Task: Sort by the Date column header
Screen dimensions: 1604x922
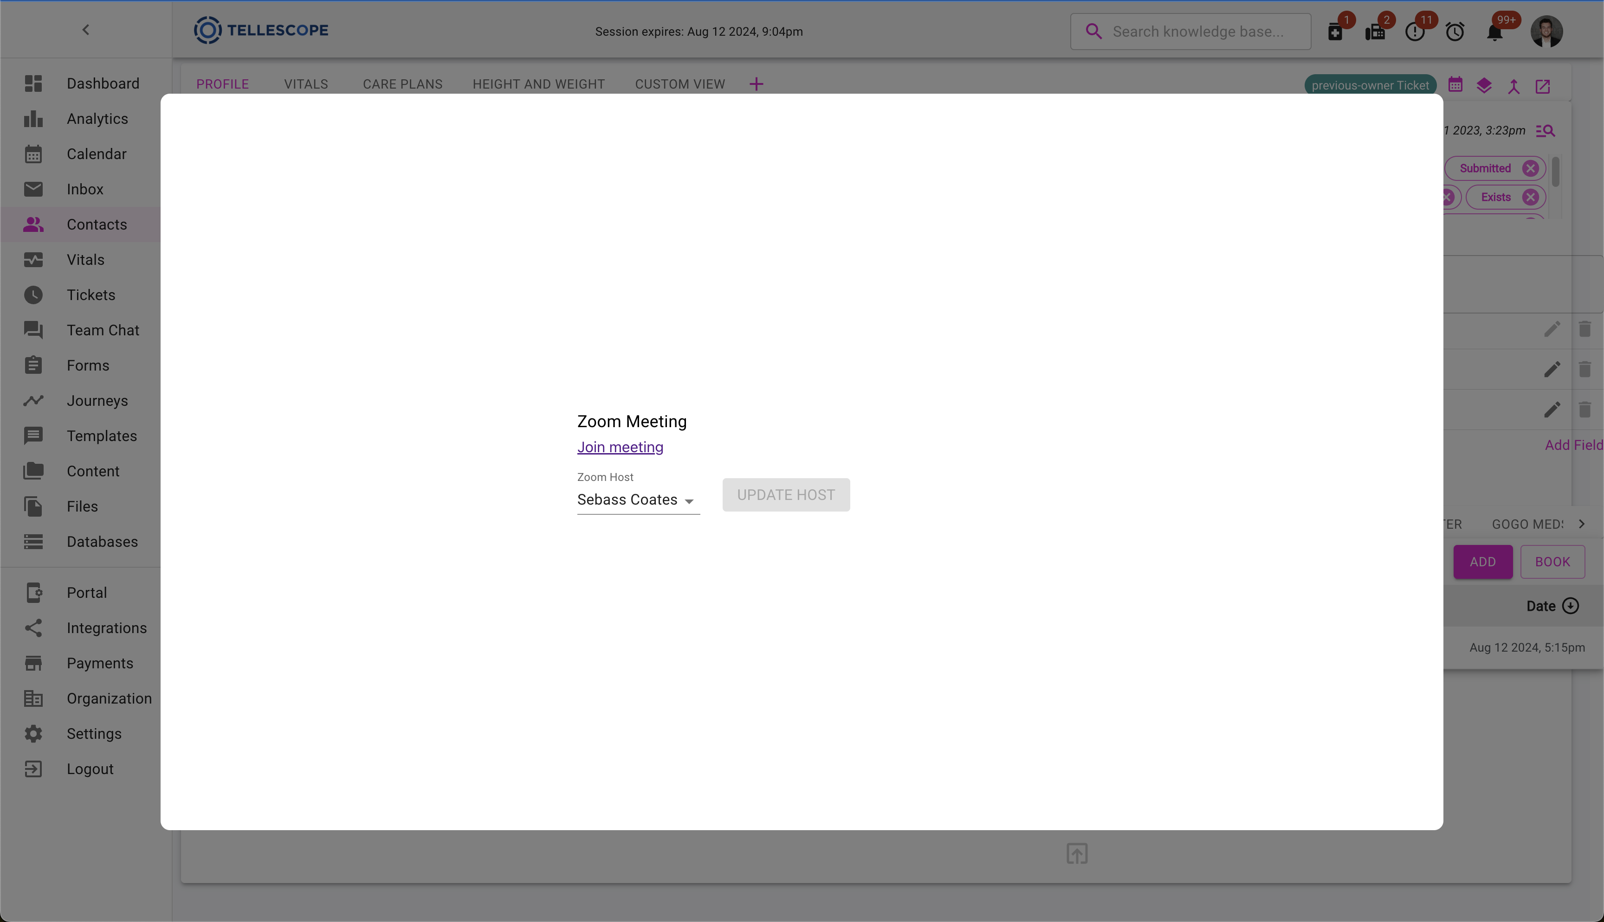Action: point(1552,606)
